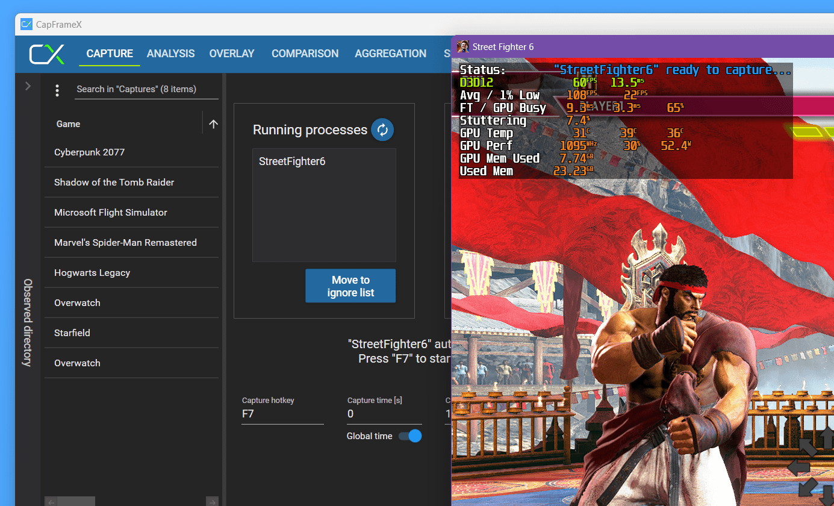The width and height of the screenshot is (834, 506).
Task: Click the Street Fighter 6 title bar
Action: [643, 47]
